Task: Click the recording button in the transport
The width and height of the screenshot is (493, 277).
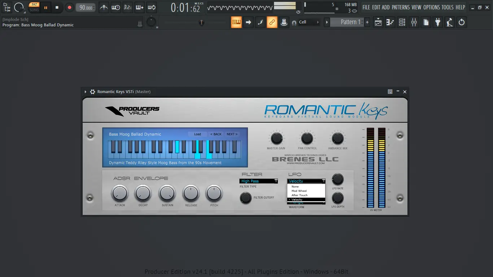Action: 69,7
